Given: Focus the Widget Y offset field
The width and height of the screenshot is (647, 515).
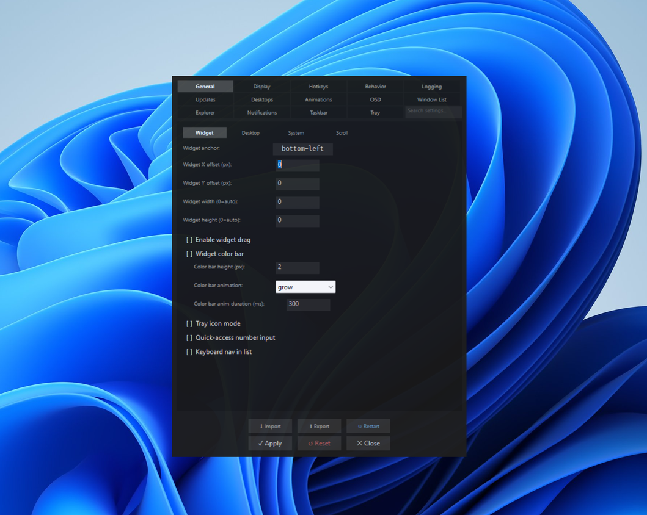Looking at the screenshot, I should pos(297,183).
